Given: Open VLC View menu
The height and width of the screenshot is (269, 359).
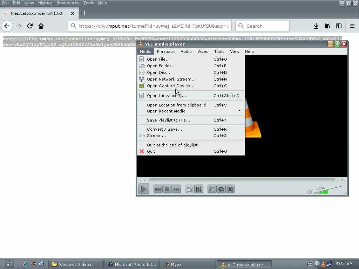Looking at the screenshot, I should pos(235,51).
